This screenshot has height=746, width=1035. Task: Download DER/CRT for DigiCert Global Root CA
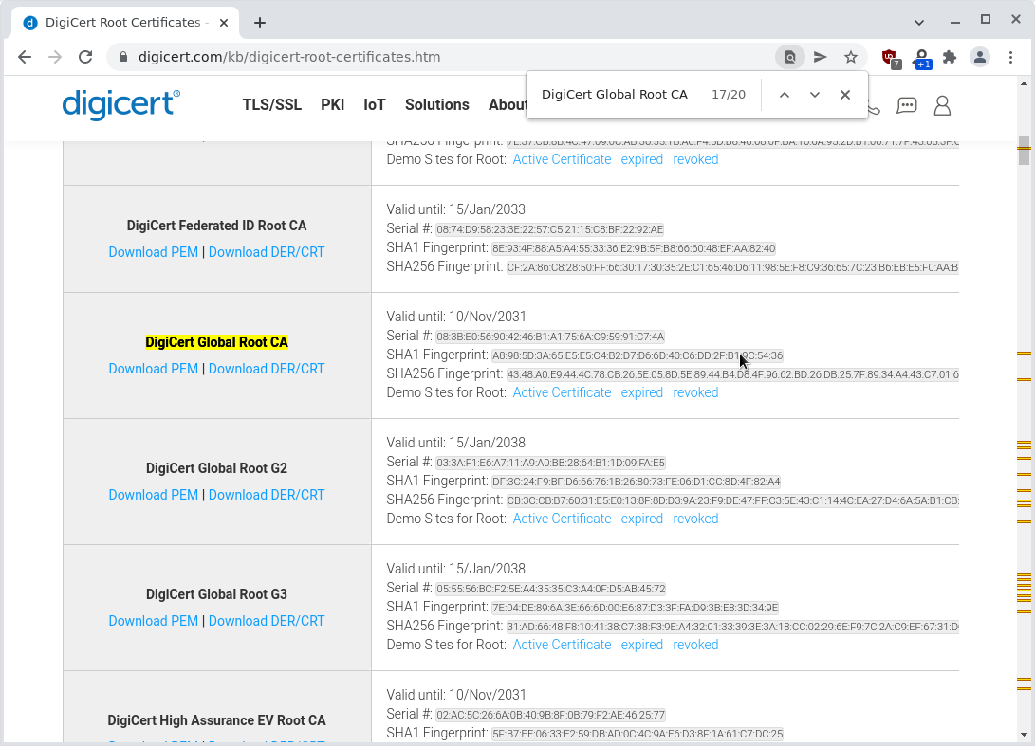(267, 369)
